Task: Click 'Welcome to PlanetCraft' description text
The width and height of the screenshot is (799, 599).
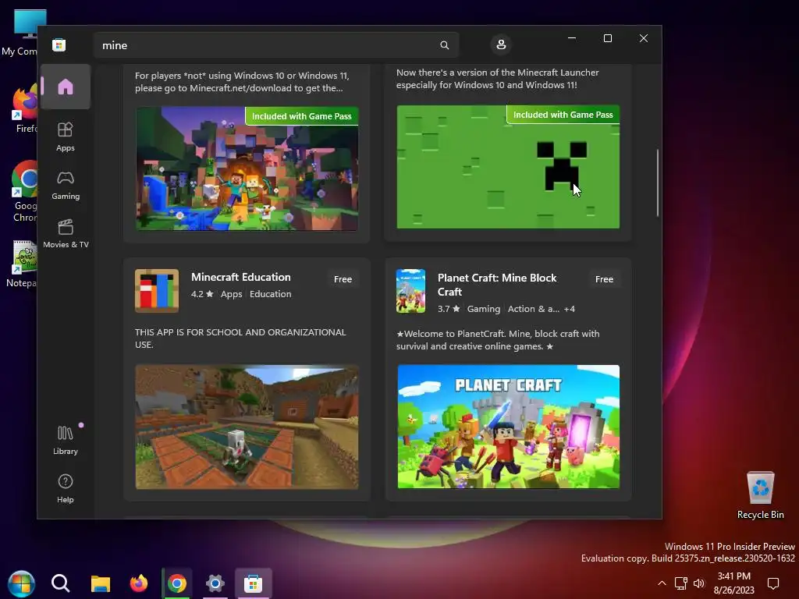Action: pyautogui.click(x=498, y=340)
